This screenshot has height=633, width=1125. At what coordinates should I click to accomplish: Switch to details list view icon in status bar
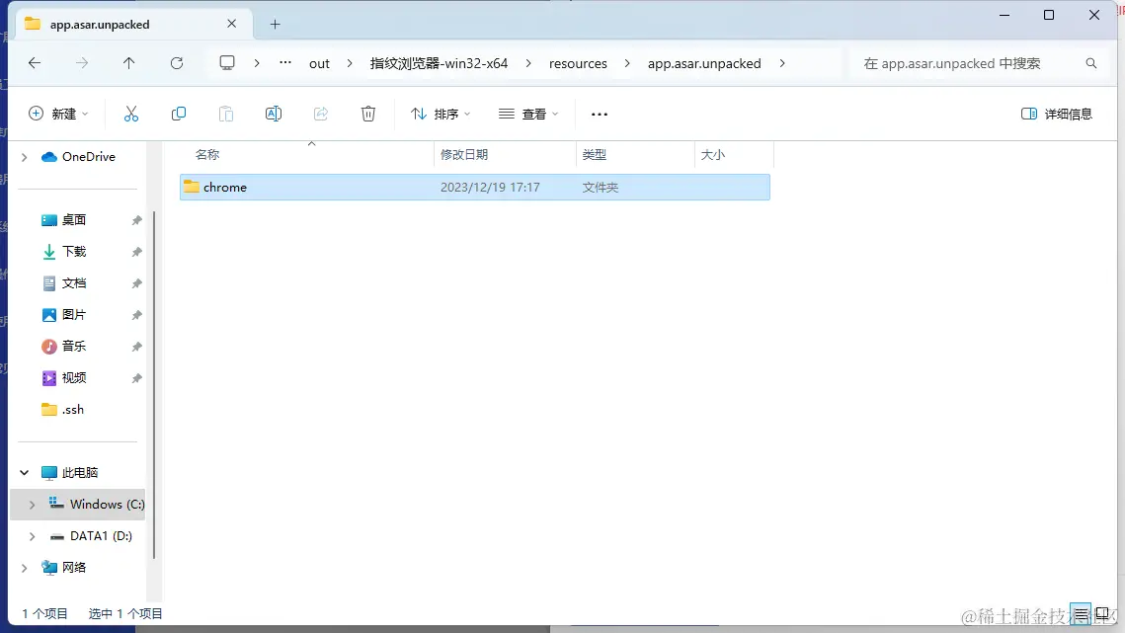(x=1081, y=613)
